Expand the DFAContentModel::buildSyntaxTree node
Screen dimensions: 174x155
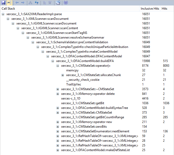[x=58, y=108]
